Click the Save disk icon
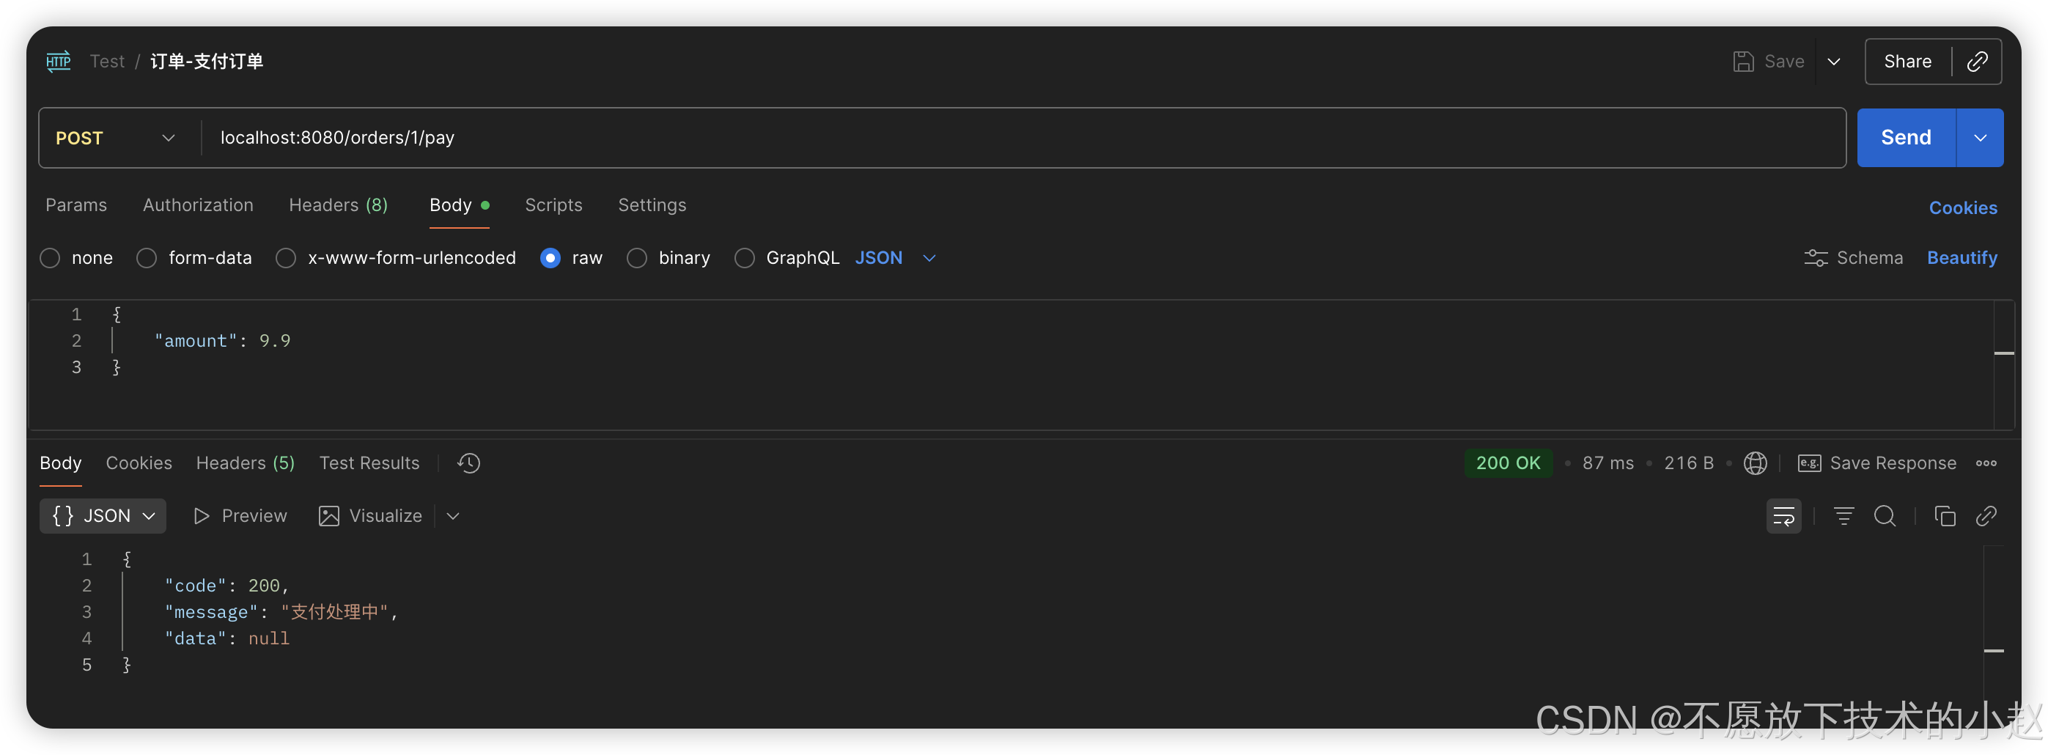 1743,61
